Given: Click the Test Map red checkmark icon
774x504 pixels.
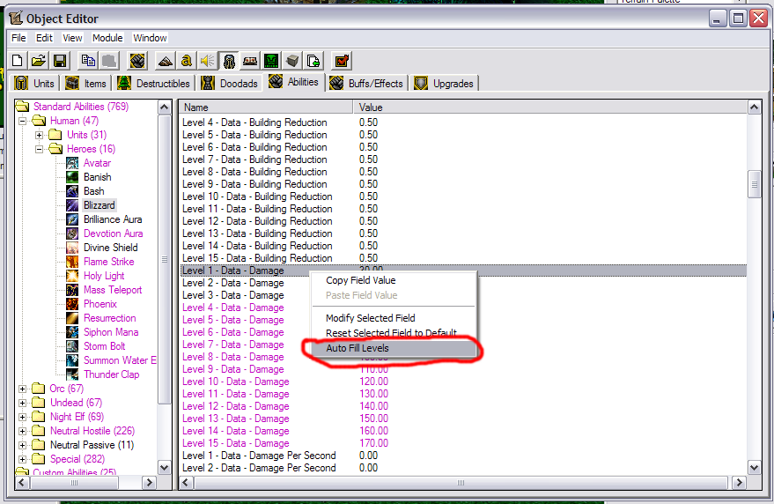Looking at the screenshot, I should point(342,61).
